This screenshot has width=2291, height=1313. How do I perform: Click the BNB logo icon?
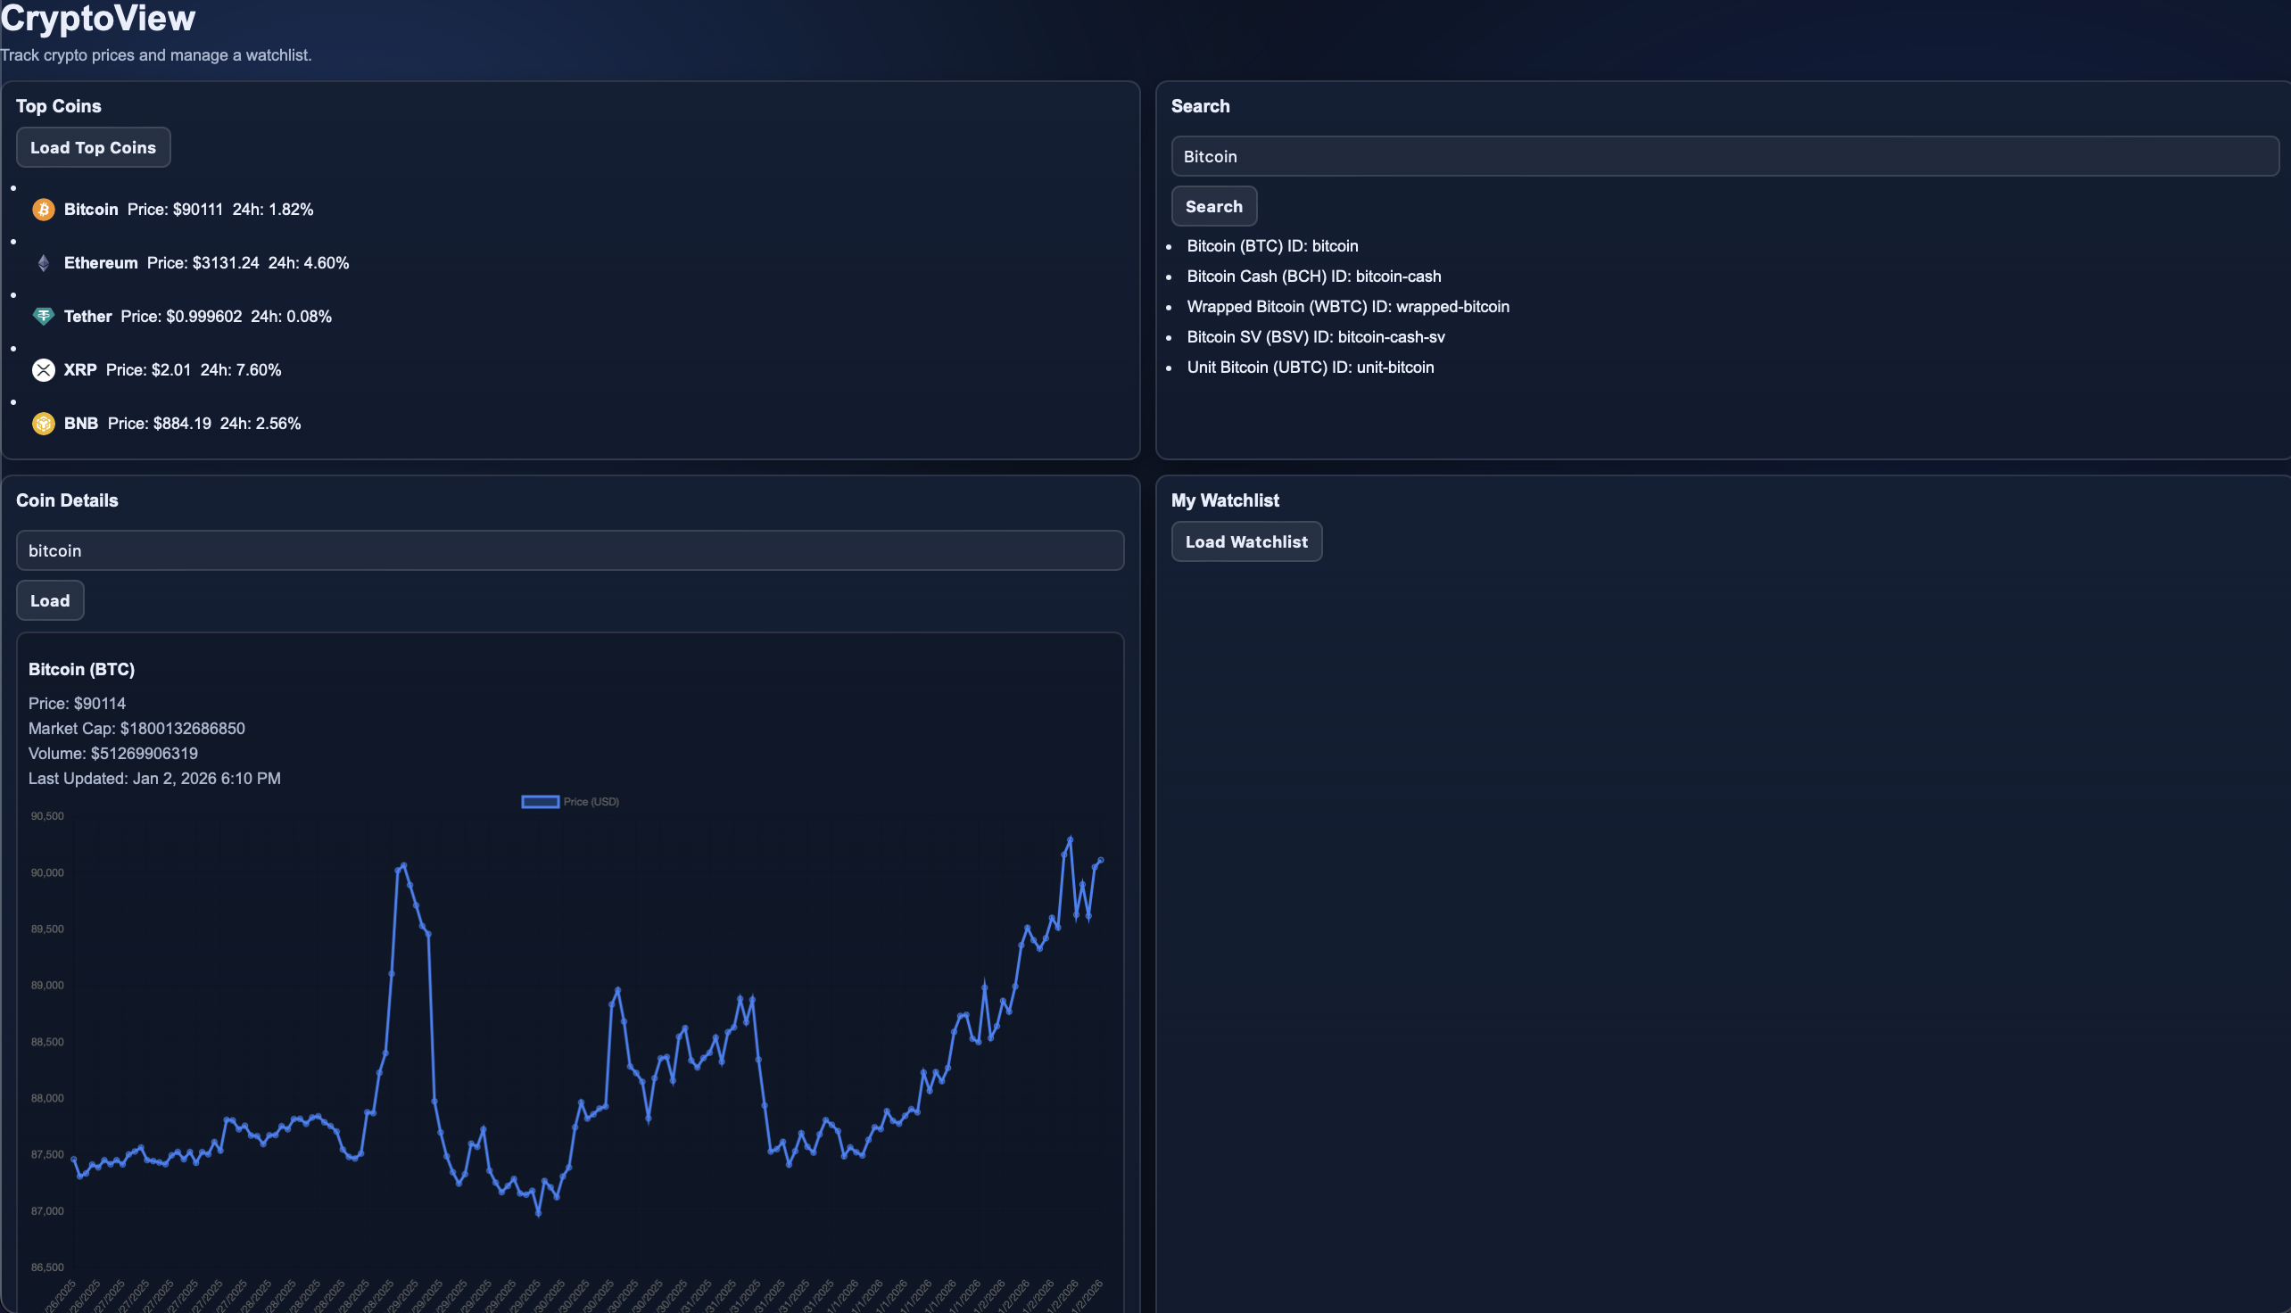point(44,424)
